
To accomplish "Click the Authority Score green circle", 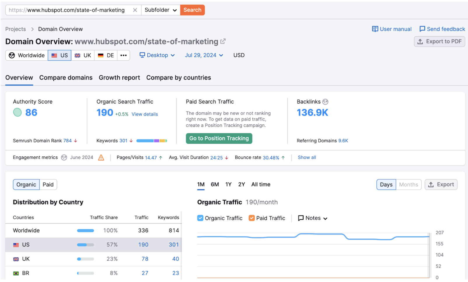I will (18, 112).
